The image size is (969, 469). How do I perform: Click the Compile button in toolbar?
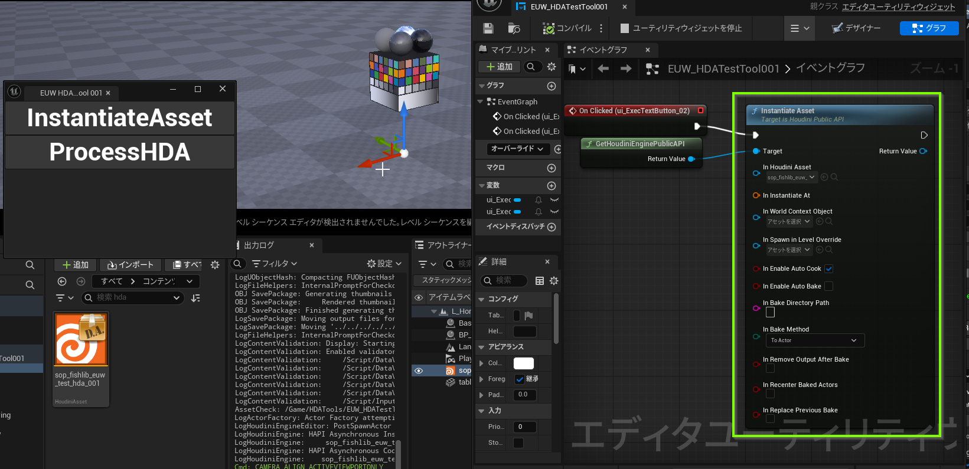click(568, 28)
